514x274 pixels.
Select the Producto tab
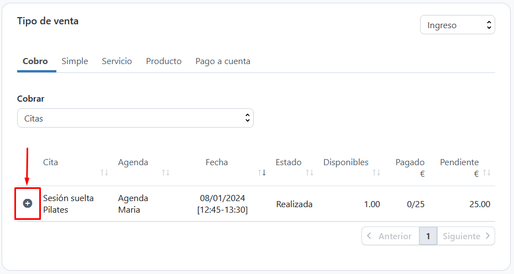164,61
